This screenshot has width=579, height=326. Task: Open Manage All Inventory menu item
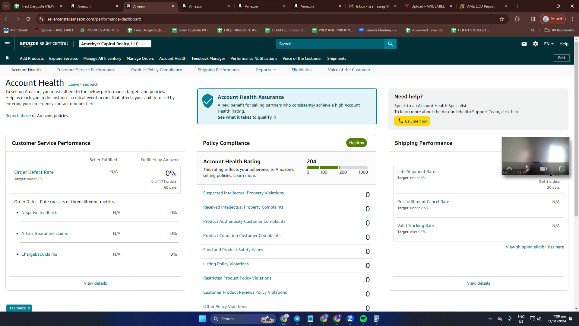tap(102, 58)
